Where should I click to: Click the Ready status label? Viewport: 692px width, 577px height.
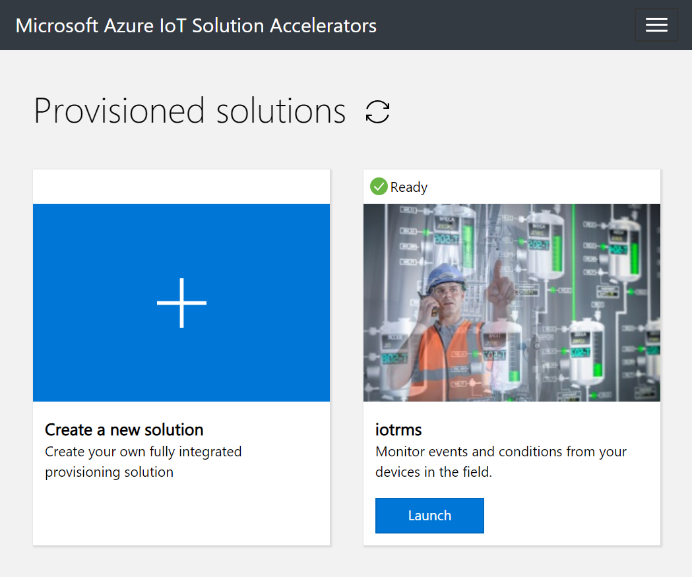(x=408, y=187)
